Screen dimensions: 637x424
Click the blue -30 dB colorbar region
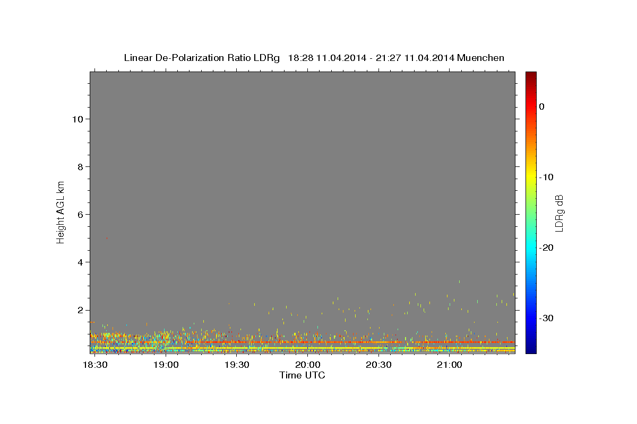pos(531,318)
